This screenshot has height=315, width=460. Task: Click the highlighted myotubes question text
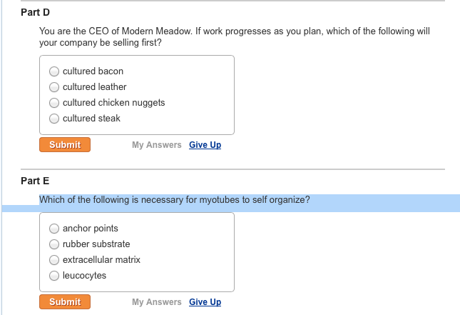(174, 200)
